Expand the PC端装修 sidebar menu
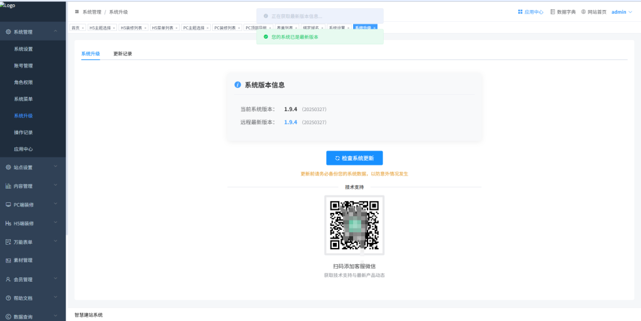641x321 pixels. tap(33, 205)
